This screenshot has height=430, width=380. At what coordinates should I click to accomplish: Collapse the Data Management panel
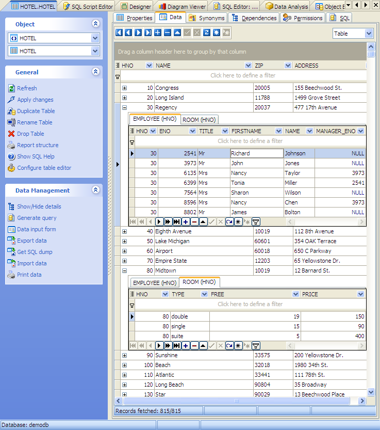click(x=95, y=190)
